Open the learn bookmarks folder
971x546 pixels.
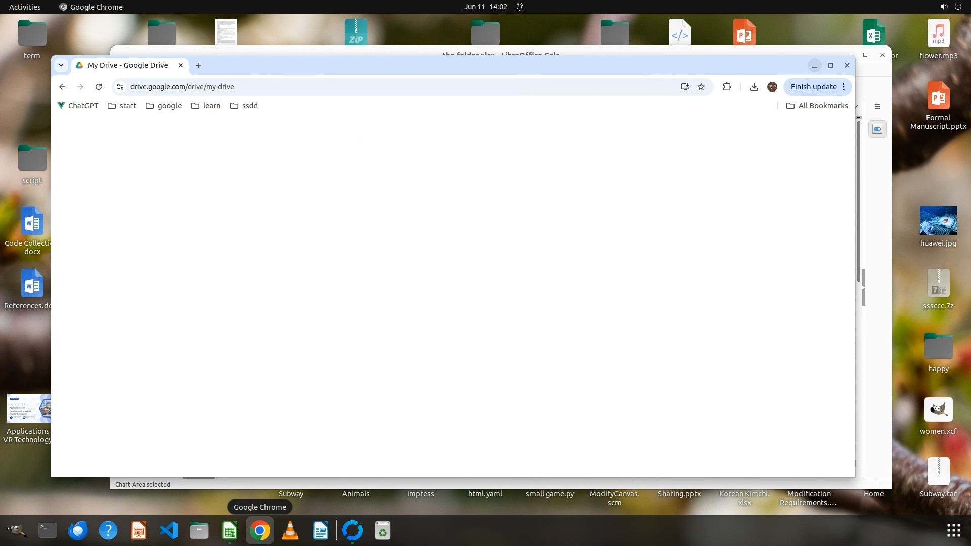(x=206, y=106)
